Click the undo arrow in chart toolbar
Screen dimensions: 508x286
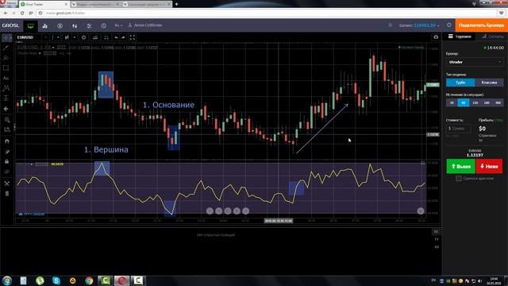pyautogui.click(x=116, y=37)
